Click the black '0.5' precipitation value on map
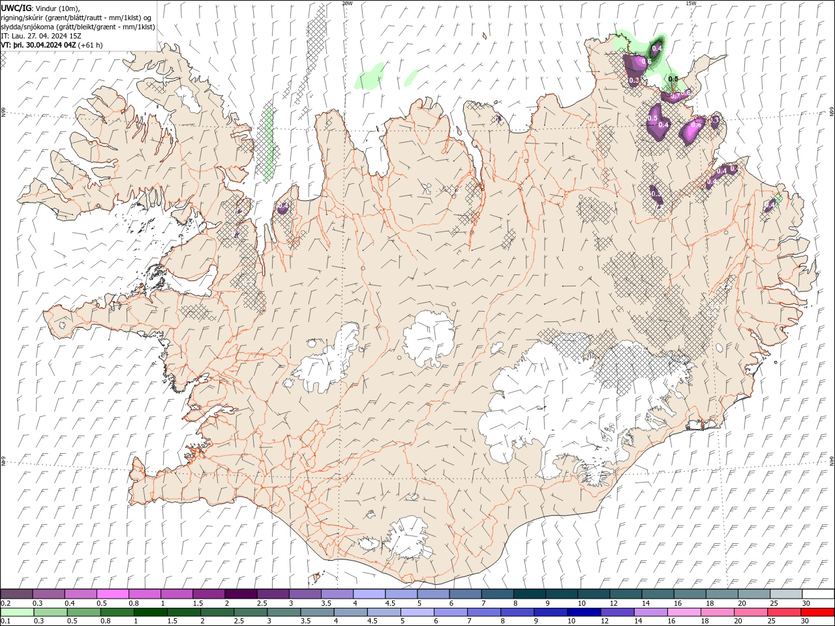Screen dimensions: 835x626 [673, 79]
